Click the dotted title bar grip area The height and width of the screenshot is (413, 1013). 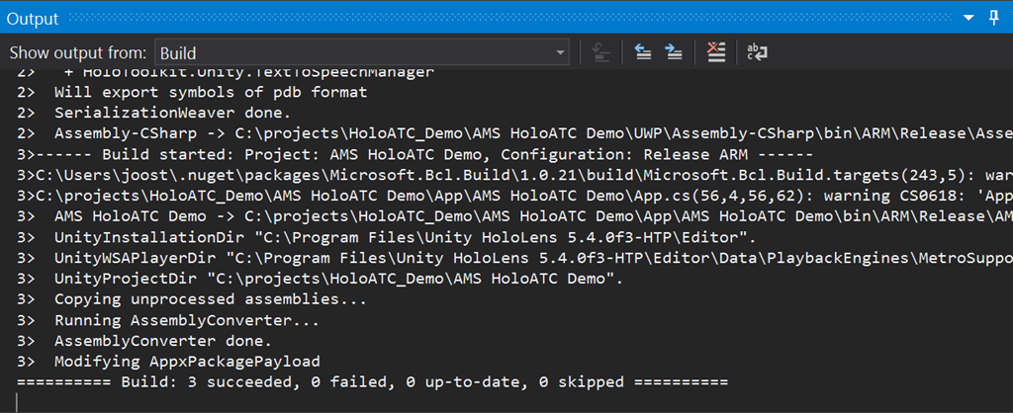[x=509, y=19]
